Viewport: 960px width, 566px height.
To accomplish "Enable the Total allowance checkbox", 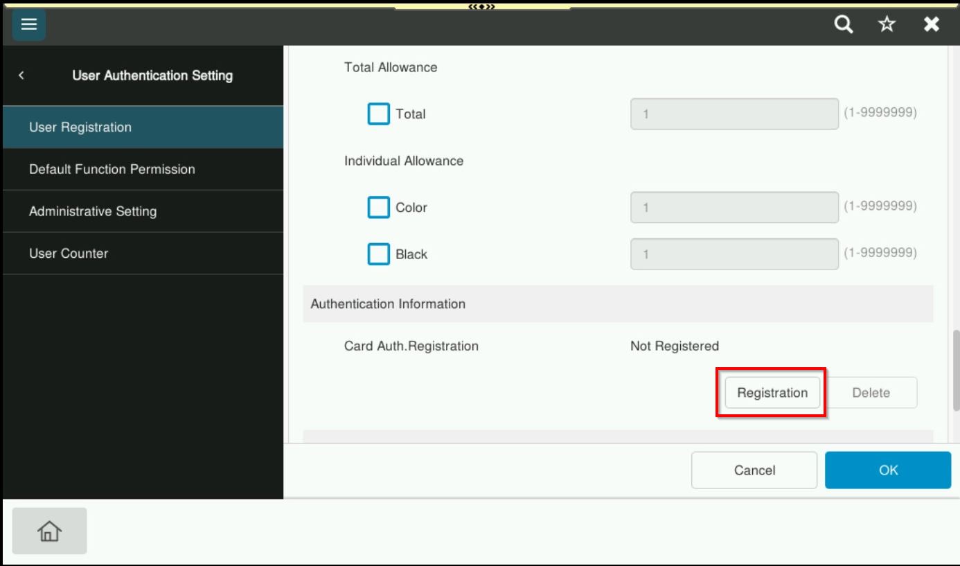I will [378, 114].
